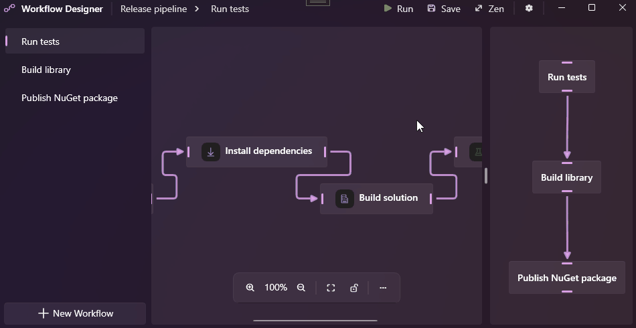The image size is (636, 328).
Task: Open the more options ellipsis menu
Action: pos(383,287)
